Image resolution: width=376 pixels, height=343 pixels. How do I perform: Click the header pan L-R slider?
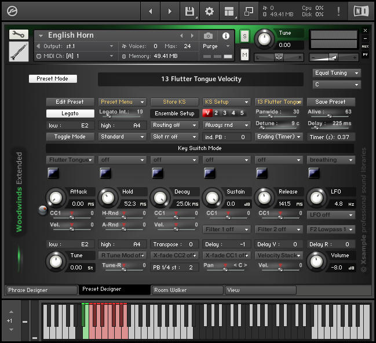279,57
